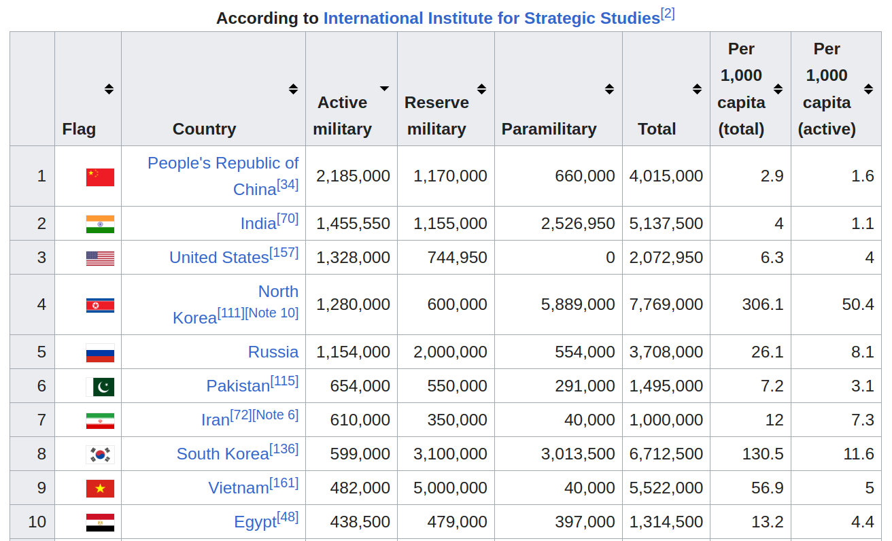
Task: Open the Pakistan country link
Action: coord(238,386)
